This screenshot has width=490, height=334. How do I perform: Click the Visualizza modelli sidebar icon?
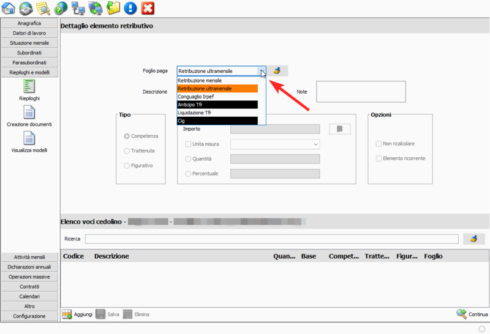click(x=29, y=138)
